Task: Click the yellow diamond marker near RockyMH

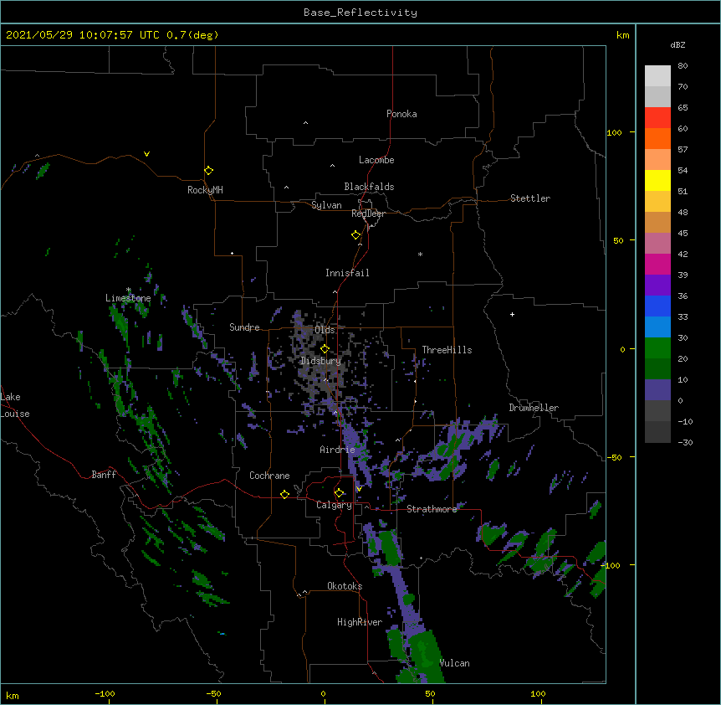Action: (x=208, y=171)
